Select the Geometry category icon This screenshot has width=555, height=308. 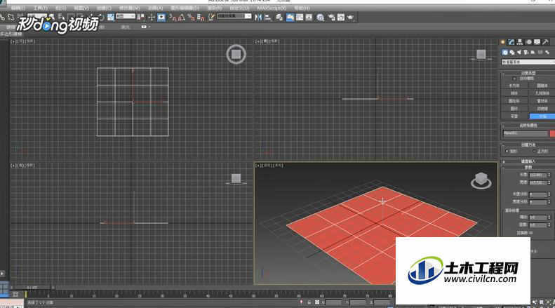504,53
